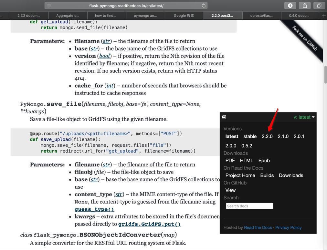The height and width of the screenshot is (250, 327).
Task: Click the address bar URL field
Action: click(x=126, y=5)
